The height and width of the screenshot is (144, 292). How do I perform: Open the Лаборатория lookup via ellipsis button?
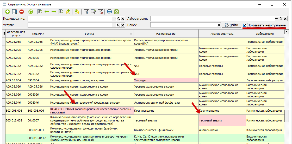coord(277,19)
